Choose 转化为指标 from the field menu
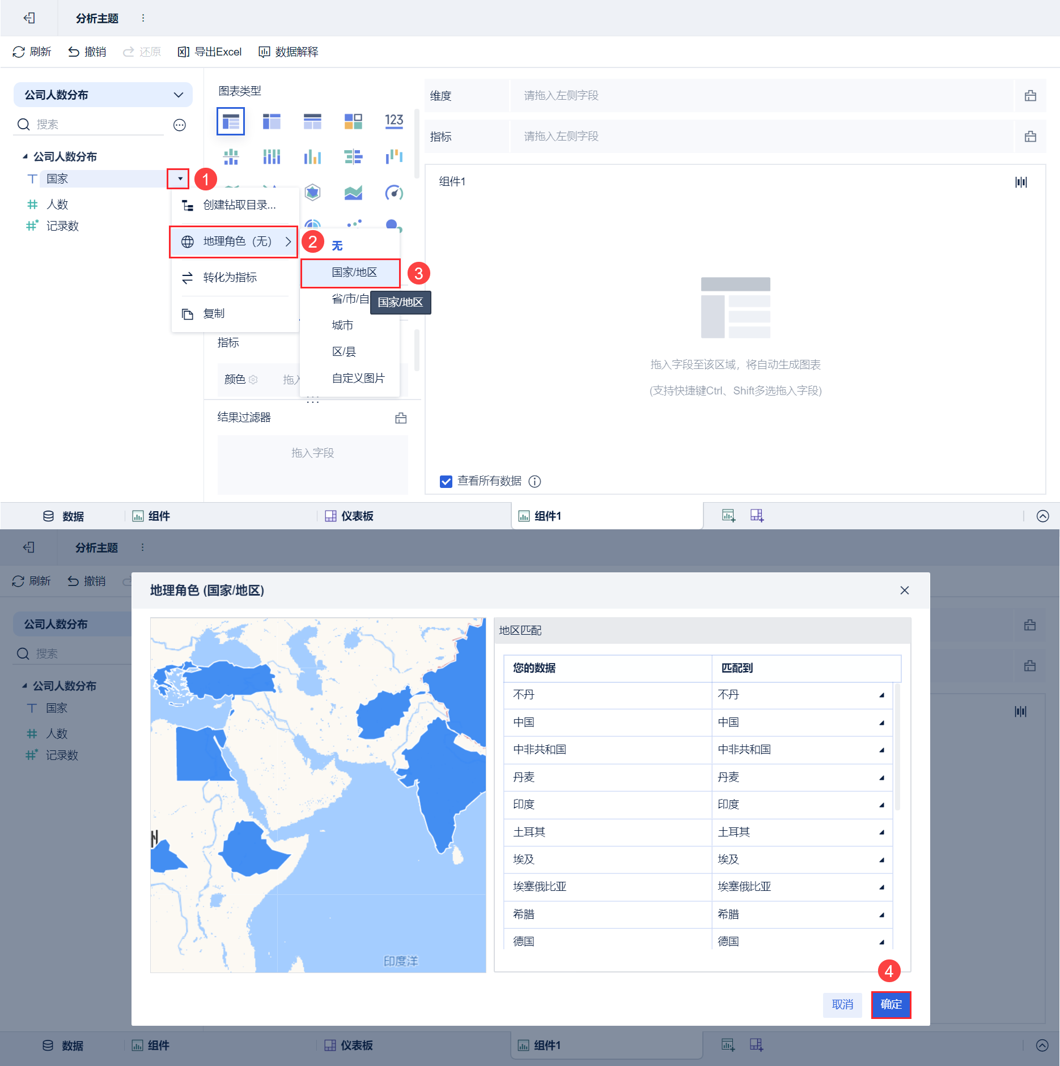 (x=235, y=278)
